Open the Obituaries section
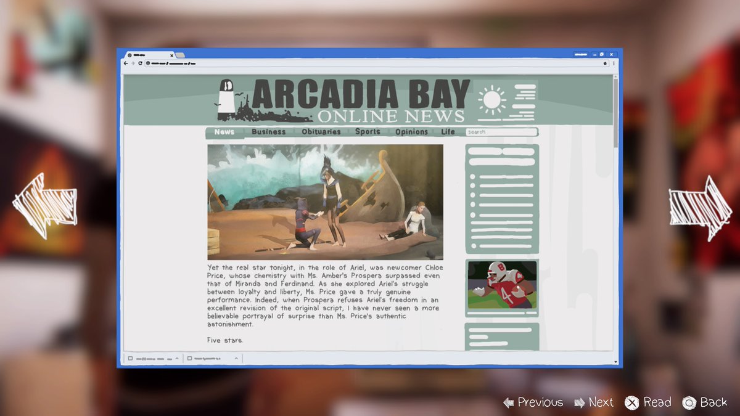 pyautogui.click(x=321, y=132)
